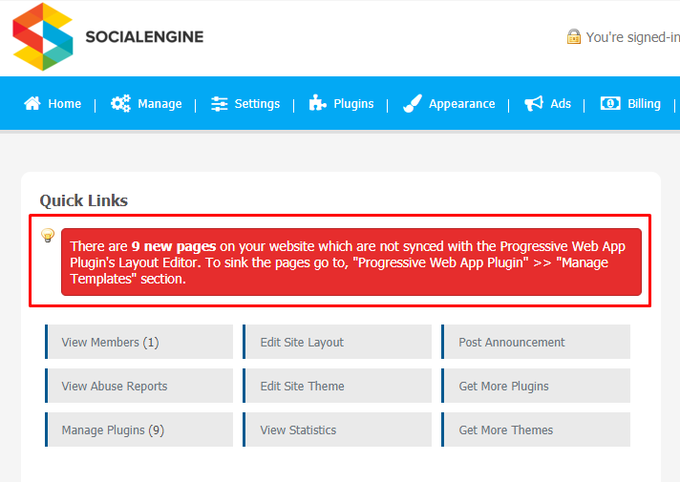Open the Home menu
The height and width of the screenshot is (482, 680).
[53, 104]
